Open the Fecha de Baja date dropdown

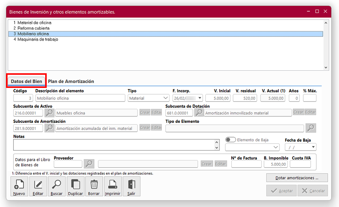(x=313, y=147)
